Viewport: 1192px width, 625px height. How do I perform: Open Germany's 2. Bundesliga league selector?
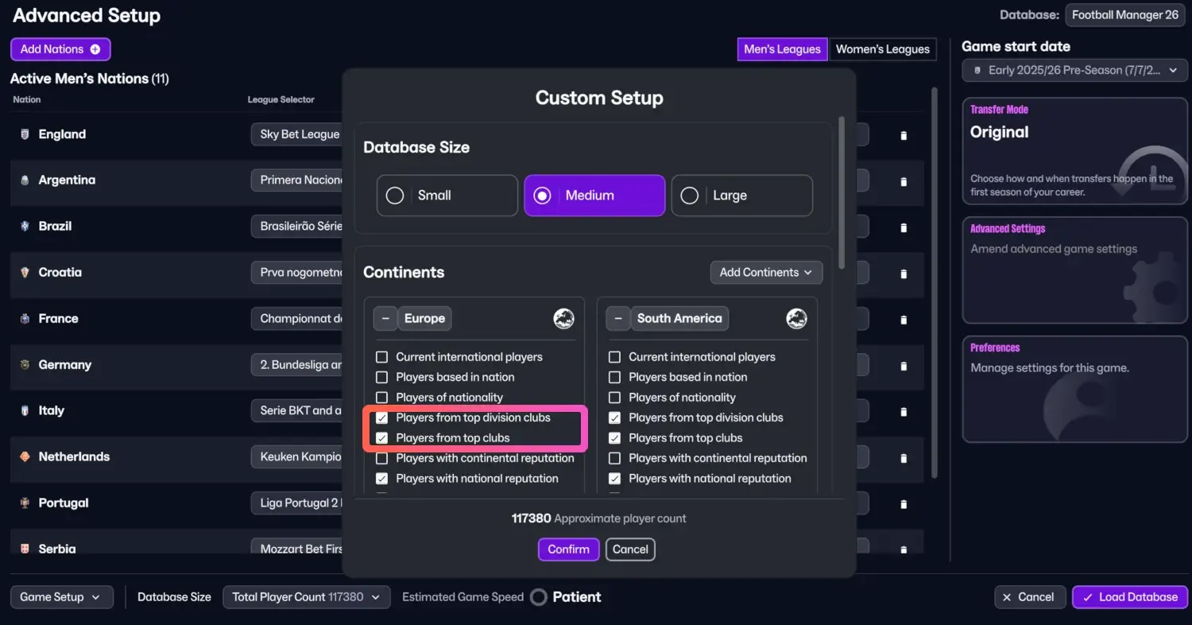pyautogui.click(x=296, y=365)
